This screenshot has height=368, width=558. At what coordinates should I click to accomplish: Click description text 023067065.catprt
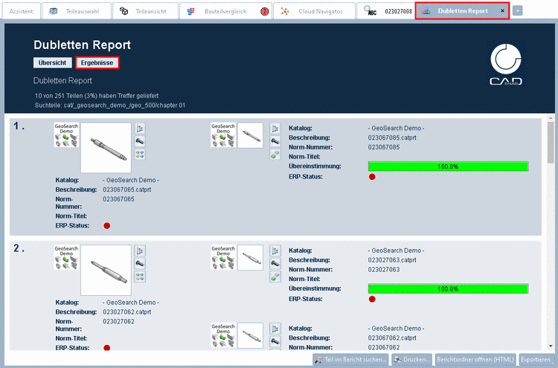pyautogui.click(x=127, y=190)
